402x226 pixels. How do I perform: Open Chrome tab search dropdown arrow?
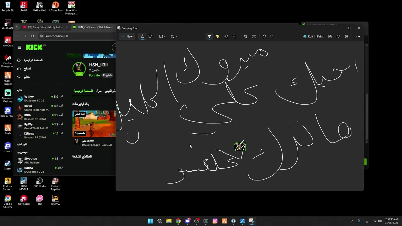point(17,27)
